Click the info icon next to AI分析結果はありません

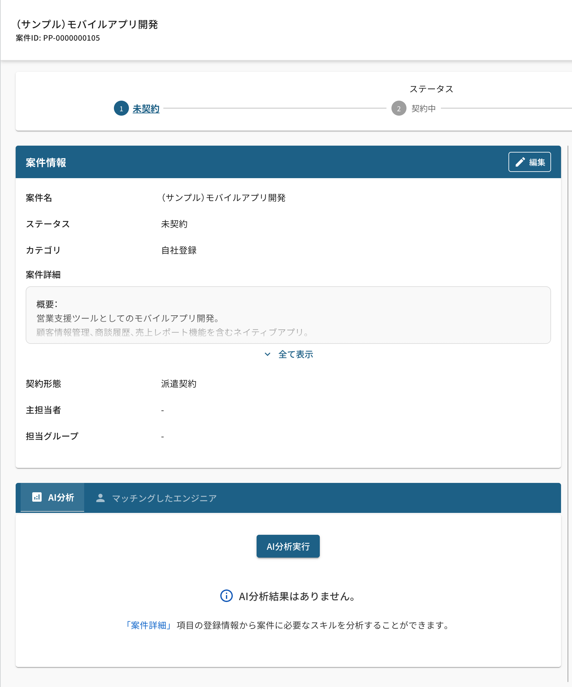click(226, 596)
